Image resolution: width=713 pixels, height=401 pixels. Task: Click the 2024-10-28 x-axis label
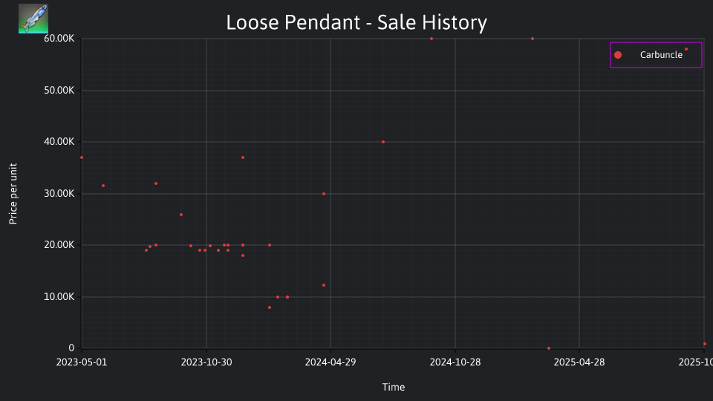point(455,362)
